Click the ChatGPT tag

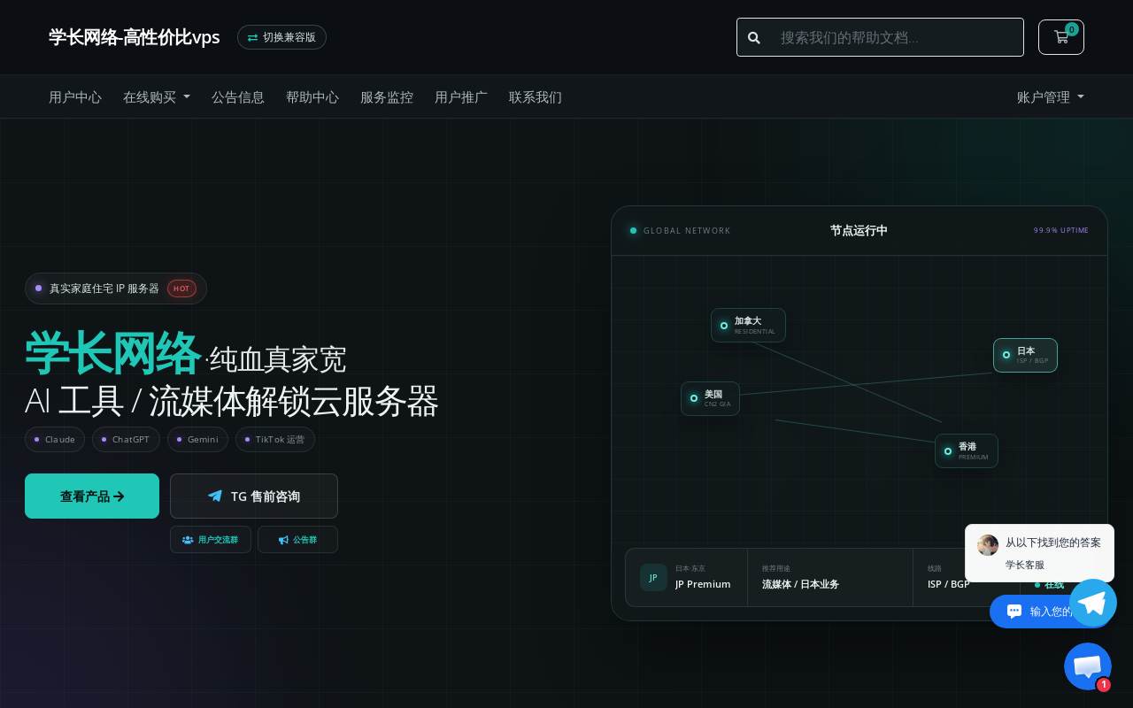click(126, 440)
